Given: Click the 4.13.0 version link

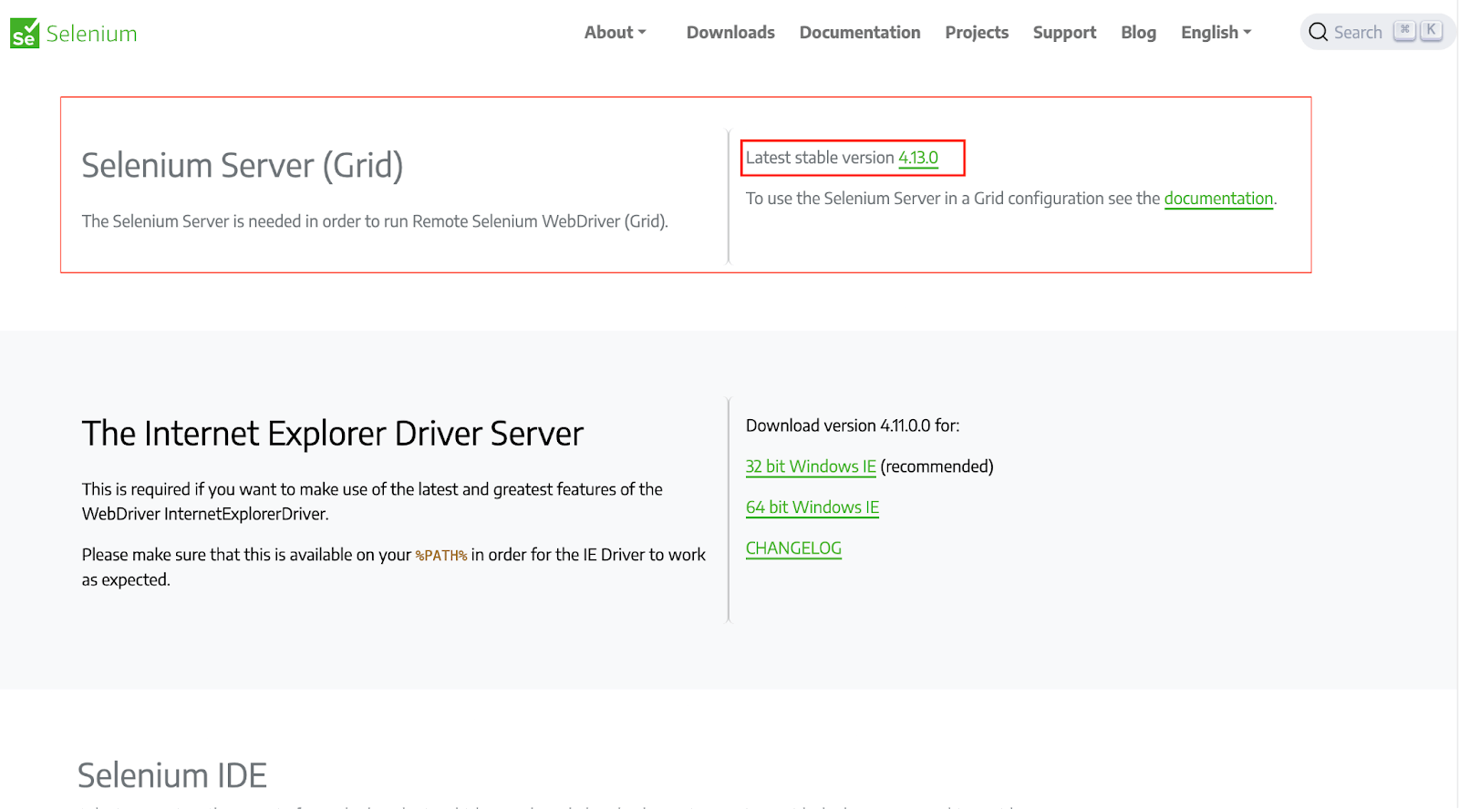Looking at the screenshot, I should 918,158.
